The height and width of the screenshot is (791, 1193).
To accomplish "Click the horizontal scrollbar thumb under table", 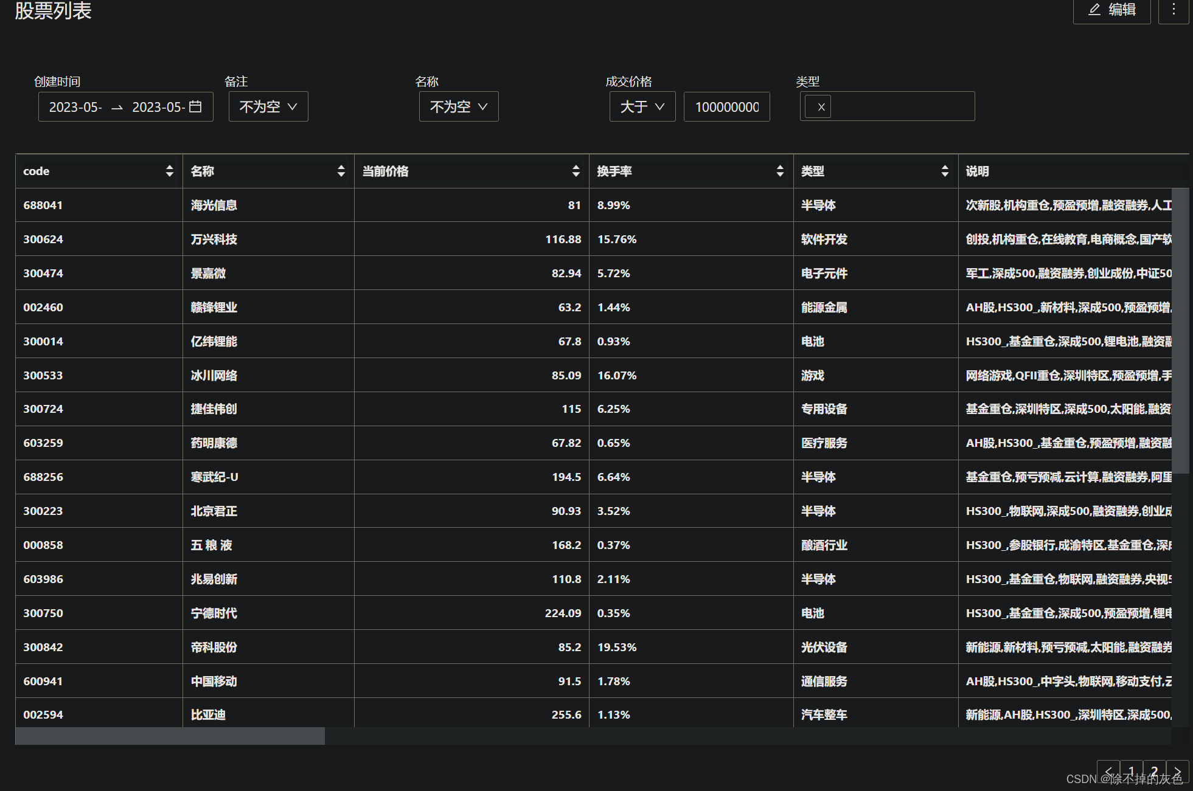I will point(170,736).
